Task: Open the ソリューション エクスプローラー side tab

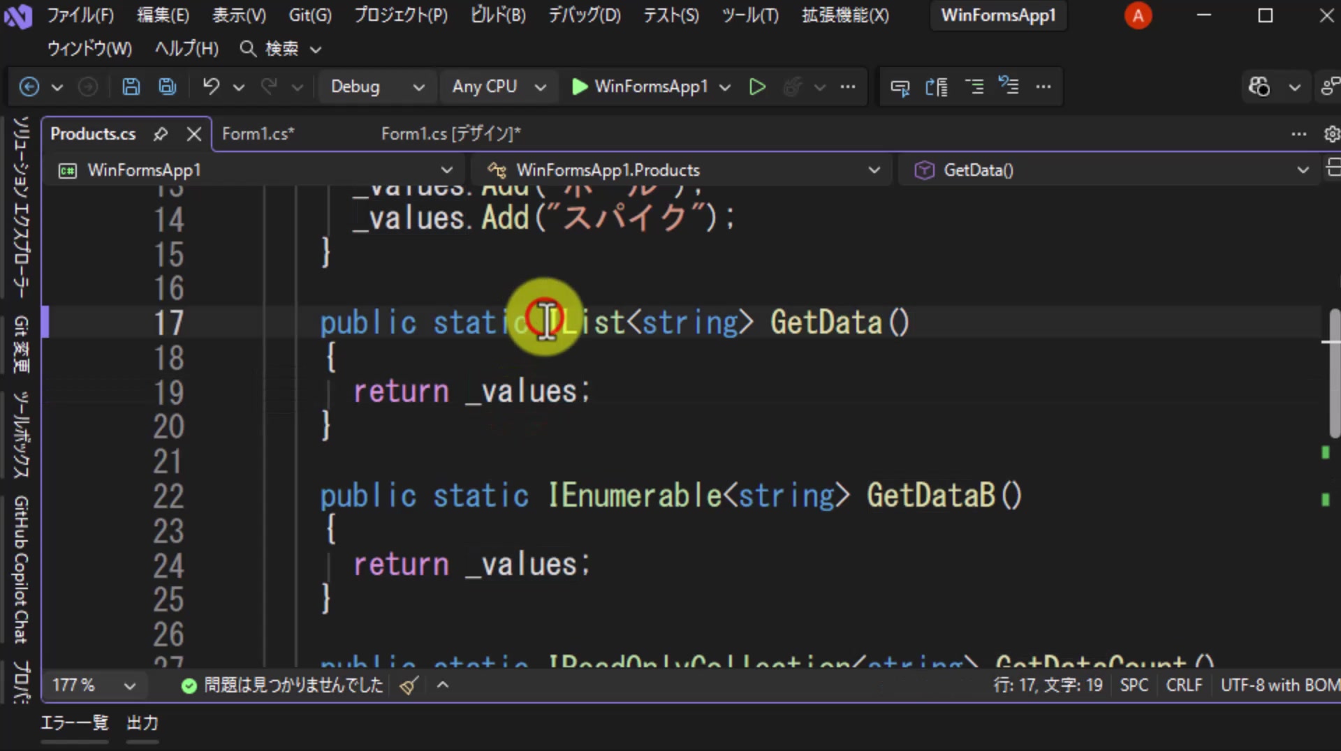Action: 22,207
